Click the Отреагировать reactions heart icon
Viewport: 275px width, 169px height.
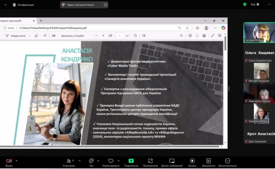(111, 161)
